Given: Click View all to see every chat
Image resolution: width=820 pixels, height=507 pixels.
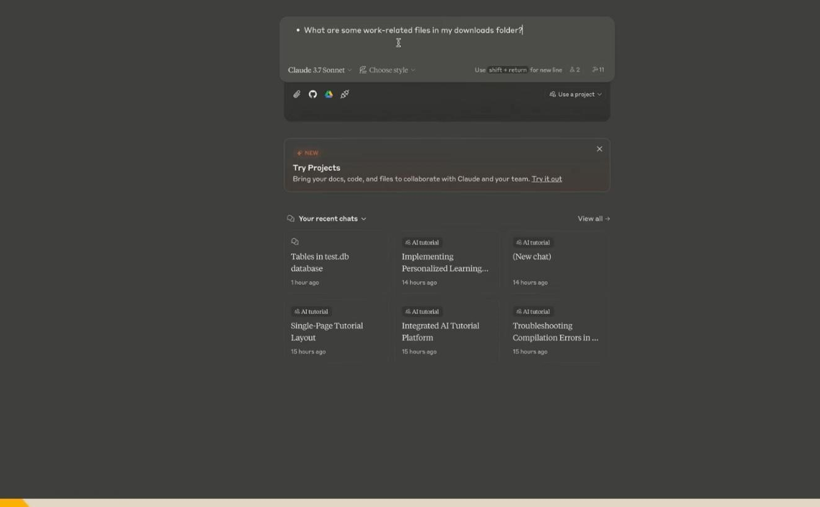Looking at the screenshot, I should 593,219.
